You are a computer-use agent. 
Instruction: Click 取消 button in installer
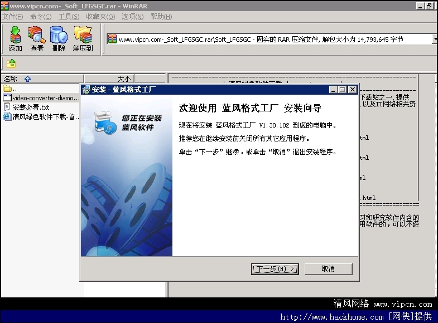tap(328, 269)
